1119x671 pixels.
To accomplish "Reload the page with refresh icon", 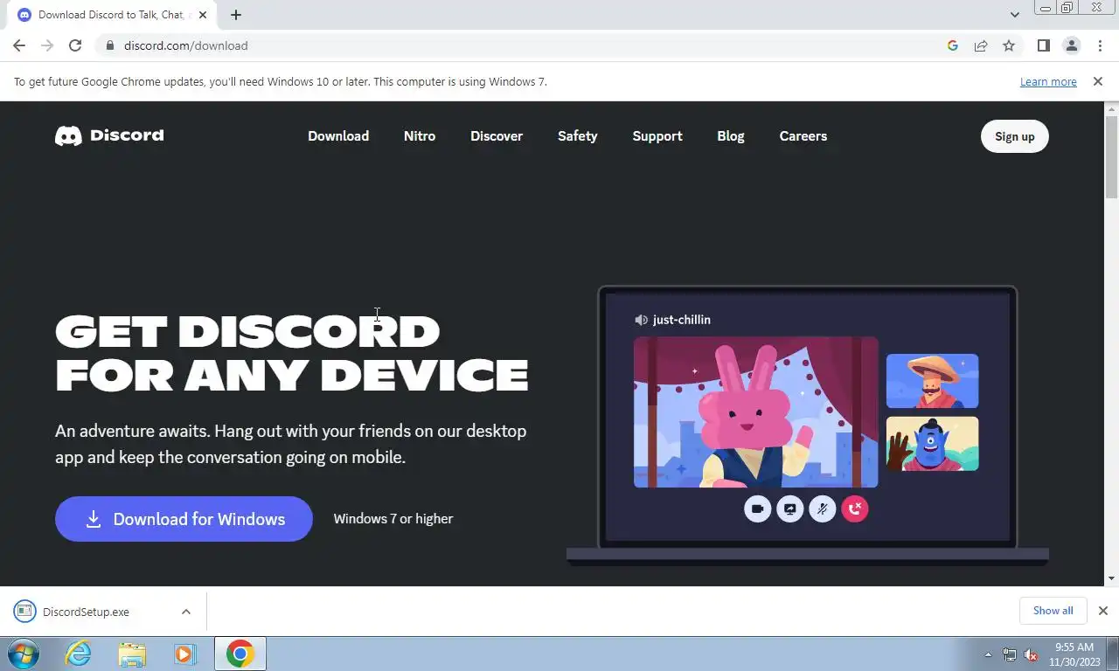I will point(75,45).
